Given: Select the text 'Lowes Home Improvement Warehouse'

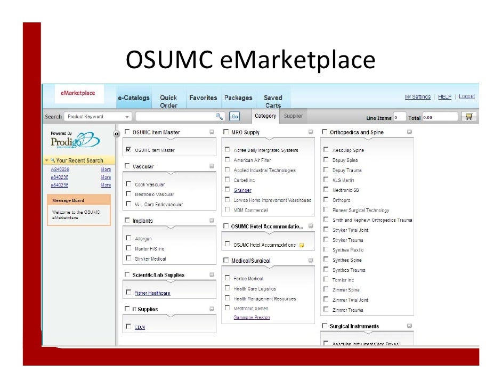Looking at the screenshot, I should (272, 200).
